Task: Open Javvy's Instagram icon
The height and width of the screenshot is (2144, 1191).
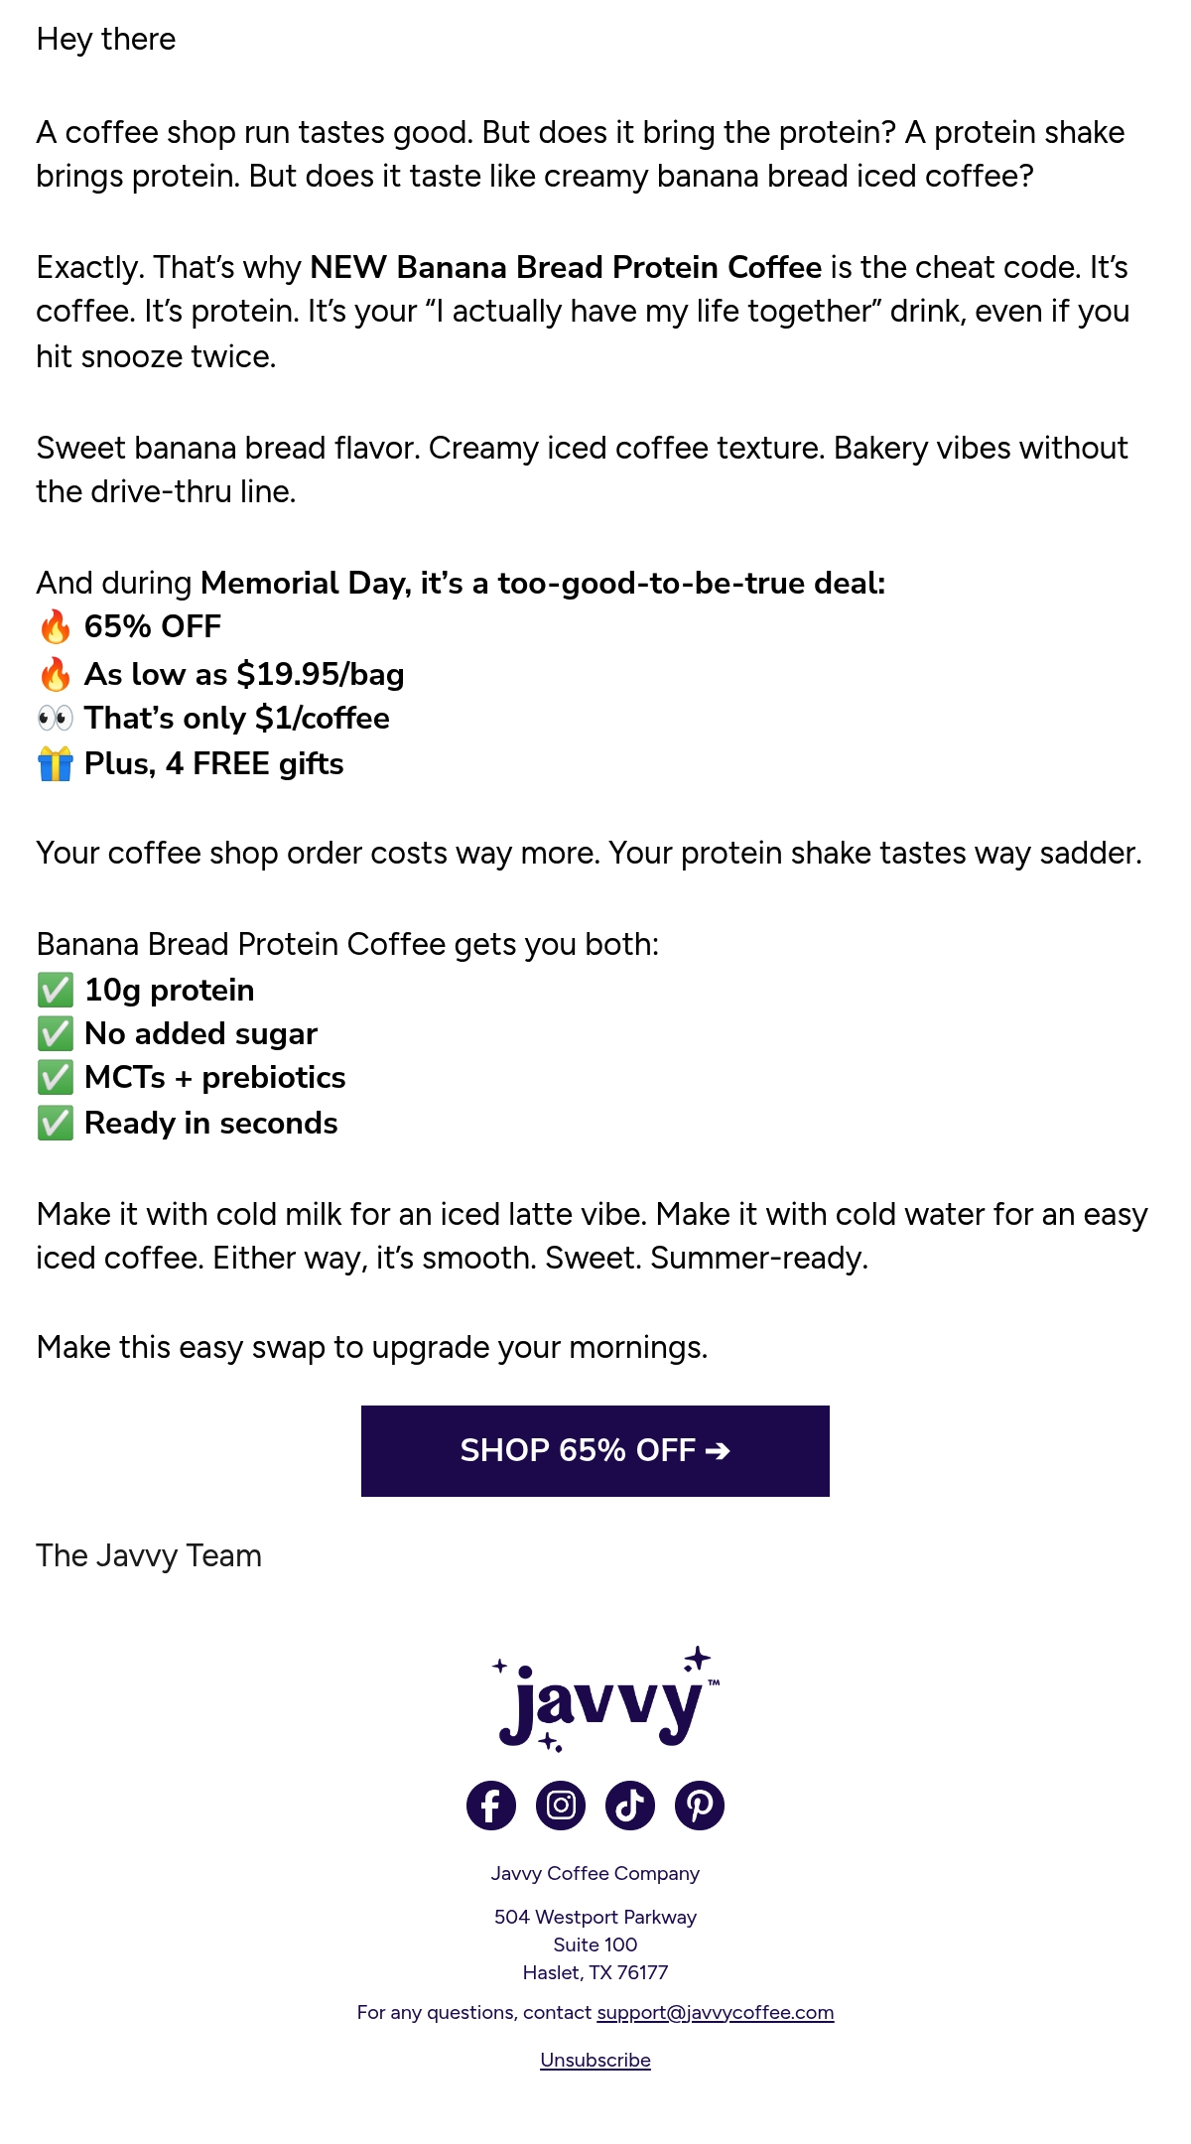Action: (x=561, y=1805)
